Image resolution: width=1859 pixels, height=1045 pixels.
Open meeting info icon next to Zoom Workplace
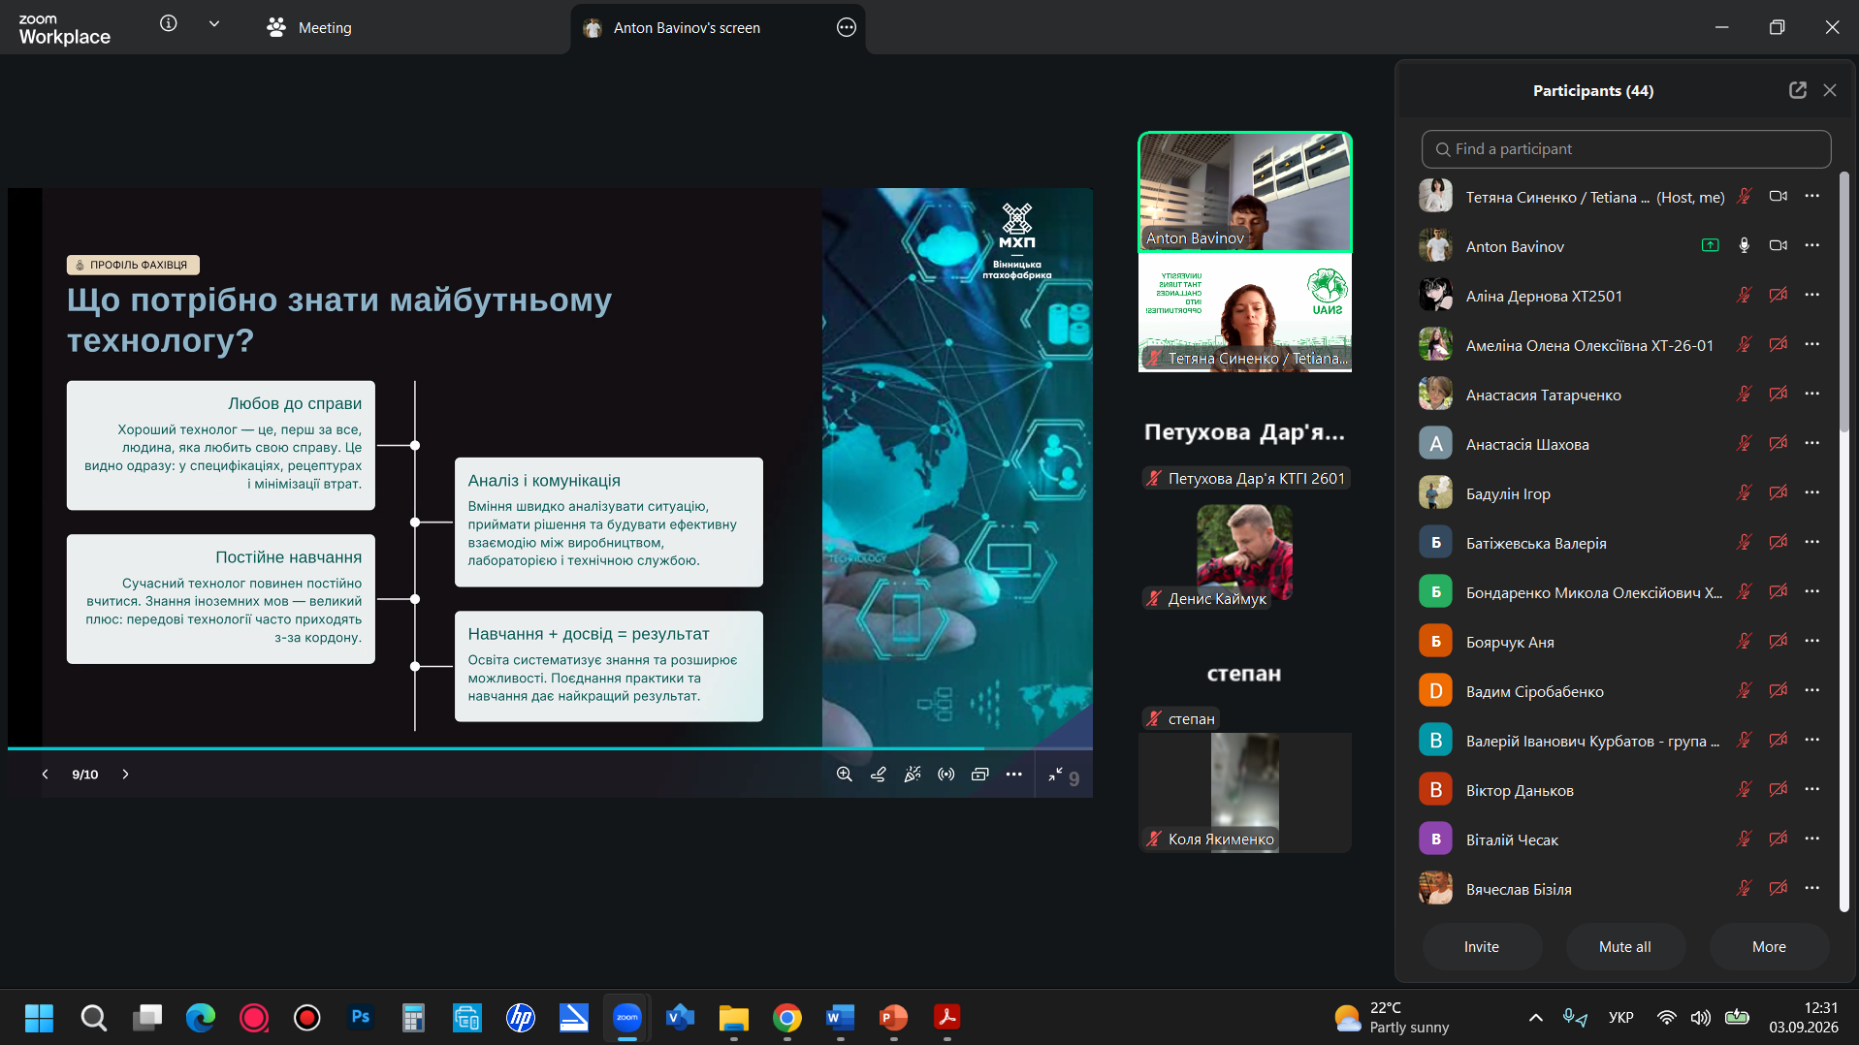point(169,24)
